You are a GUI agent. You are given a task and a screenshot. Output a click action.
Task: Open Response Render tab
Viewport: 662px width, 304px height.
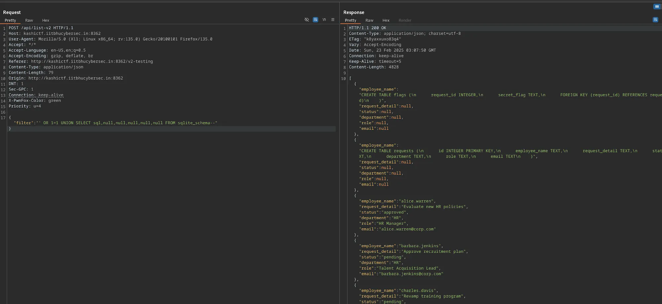tap(405, 20)
